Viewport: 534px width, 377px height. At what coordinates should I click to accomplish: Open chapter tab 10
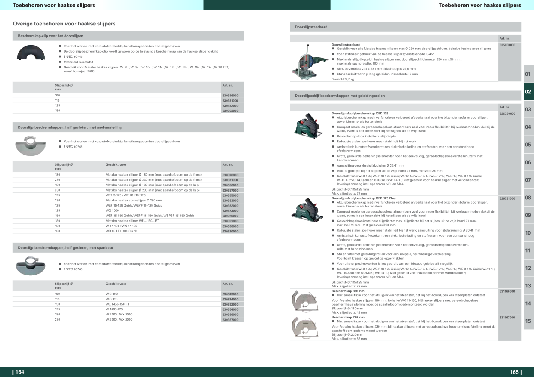click(528, 233)
